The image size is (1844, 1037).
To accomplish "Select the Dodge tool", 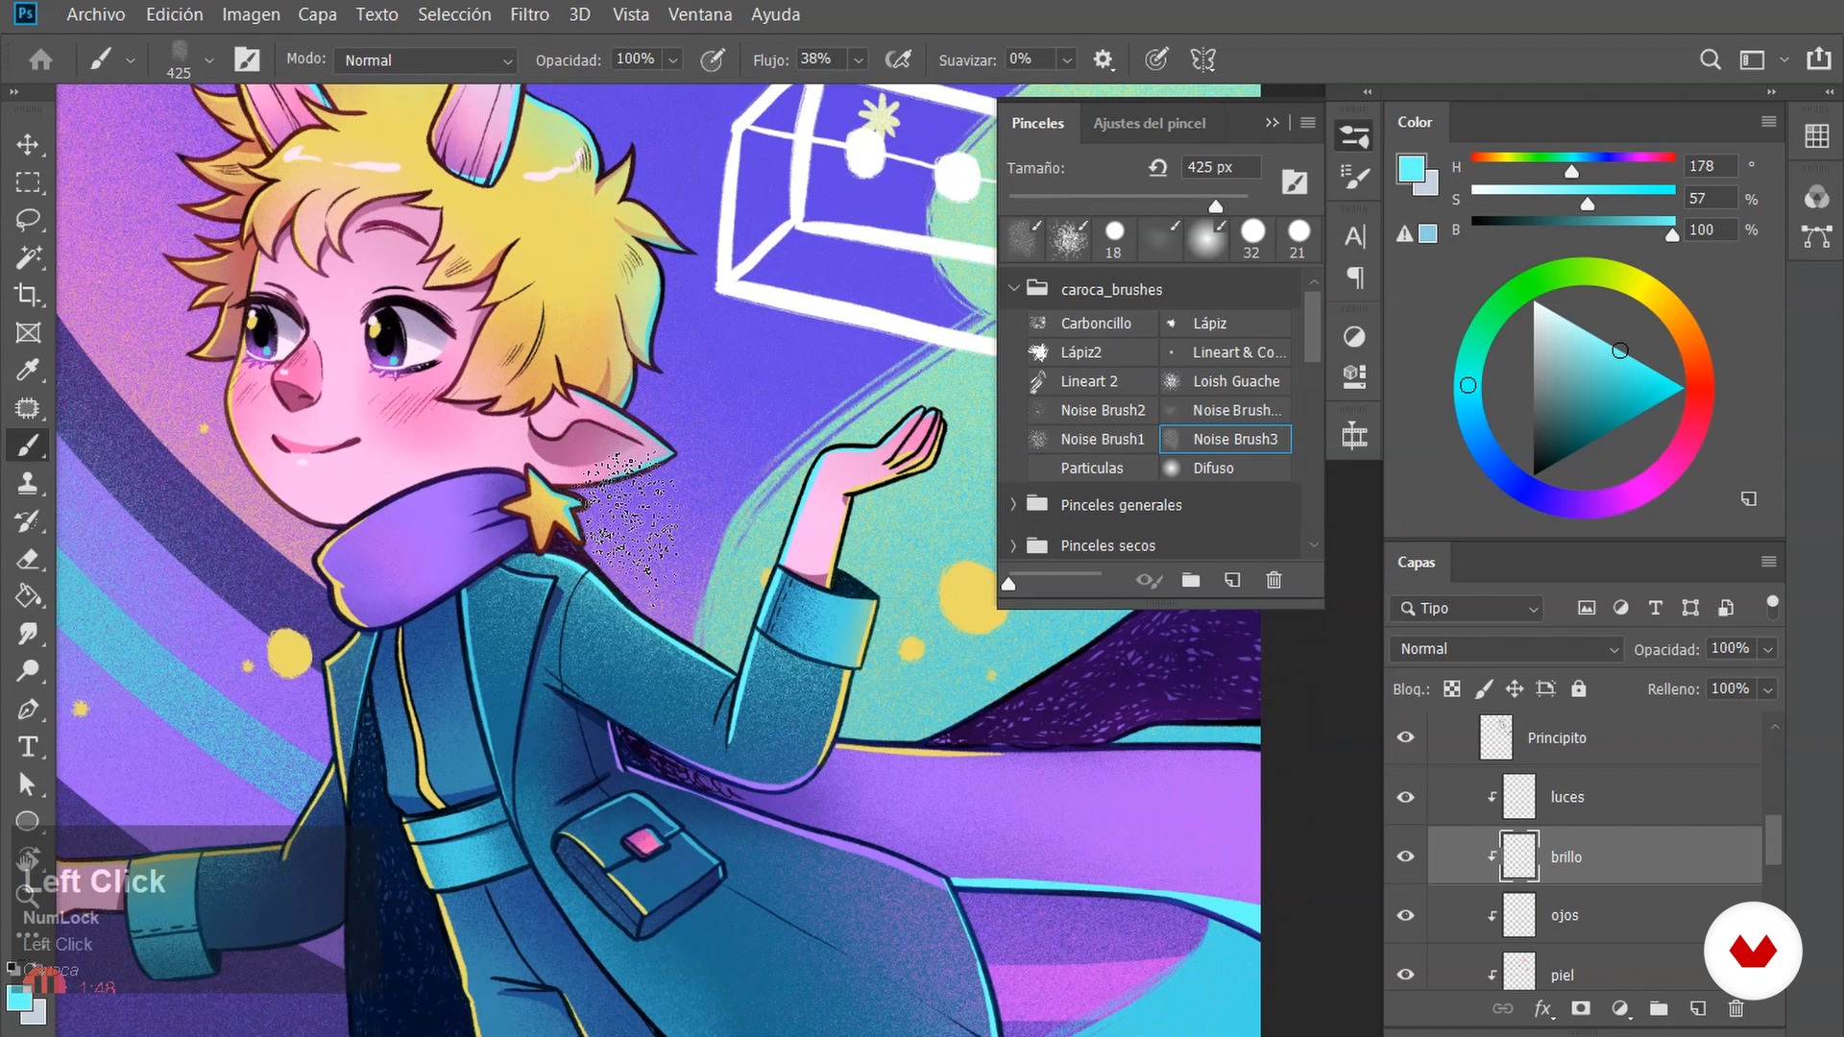I will point(28,671).
